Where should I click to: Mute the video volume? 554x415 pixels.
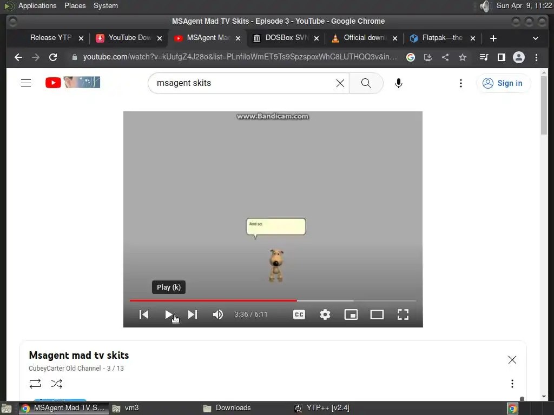tap(217, 314)
